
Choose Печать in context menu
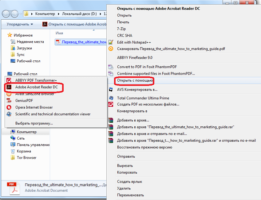(123, 22)
